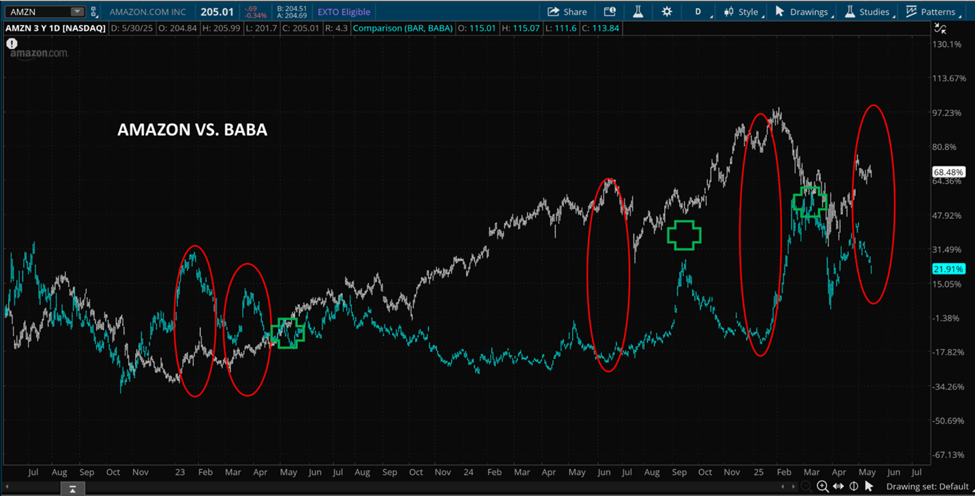Image resolution: width=975 pixels, height=496 pixels.
Task: Open the corporate actions calendar icon
Action: point(610,12)
